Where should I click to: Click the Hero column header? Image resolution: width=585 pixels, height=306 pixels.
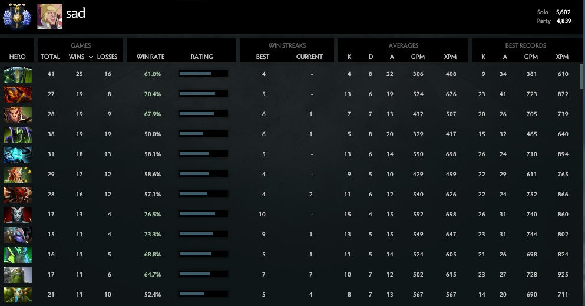point(18,57)
